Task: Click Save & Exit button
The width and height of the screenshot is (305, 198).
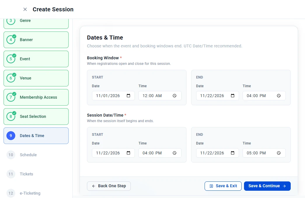Action: pyautogui.click(x=223, y=186)
